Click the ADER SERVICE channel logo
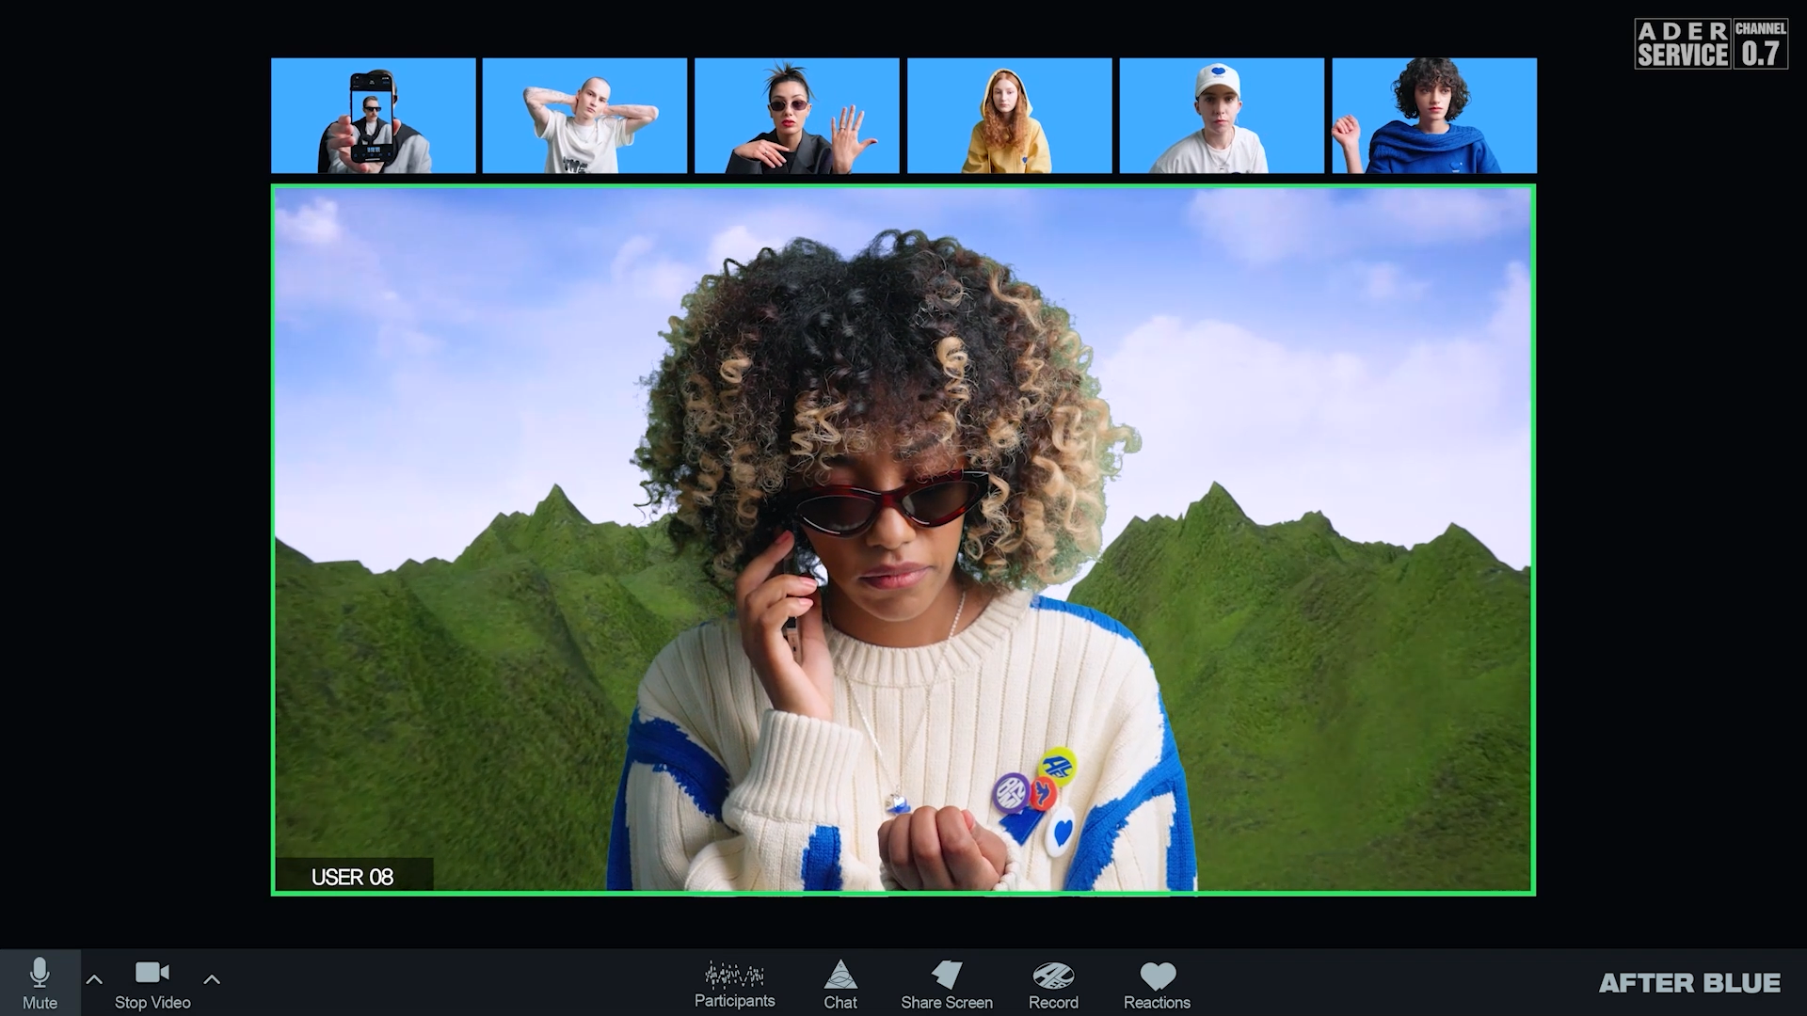The height and width of the screenshot is (1016, 1807). (1711, 43)
